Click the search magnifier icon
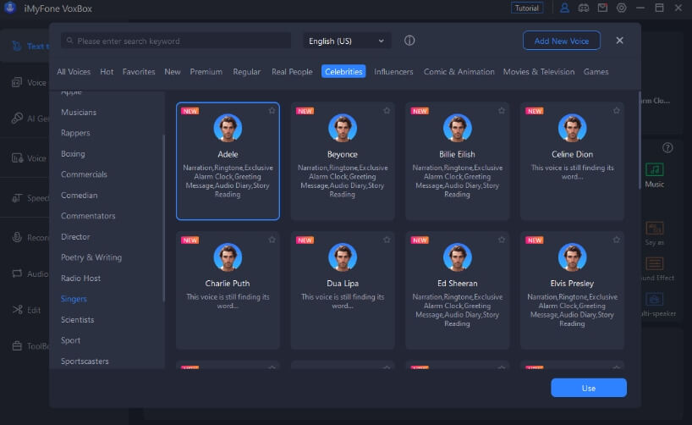Viewport: 692px width, 425px height. 69,41
